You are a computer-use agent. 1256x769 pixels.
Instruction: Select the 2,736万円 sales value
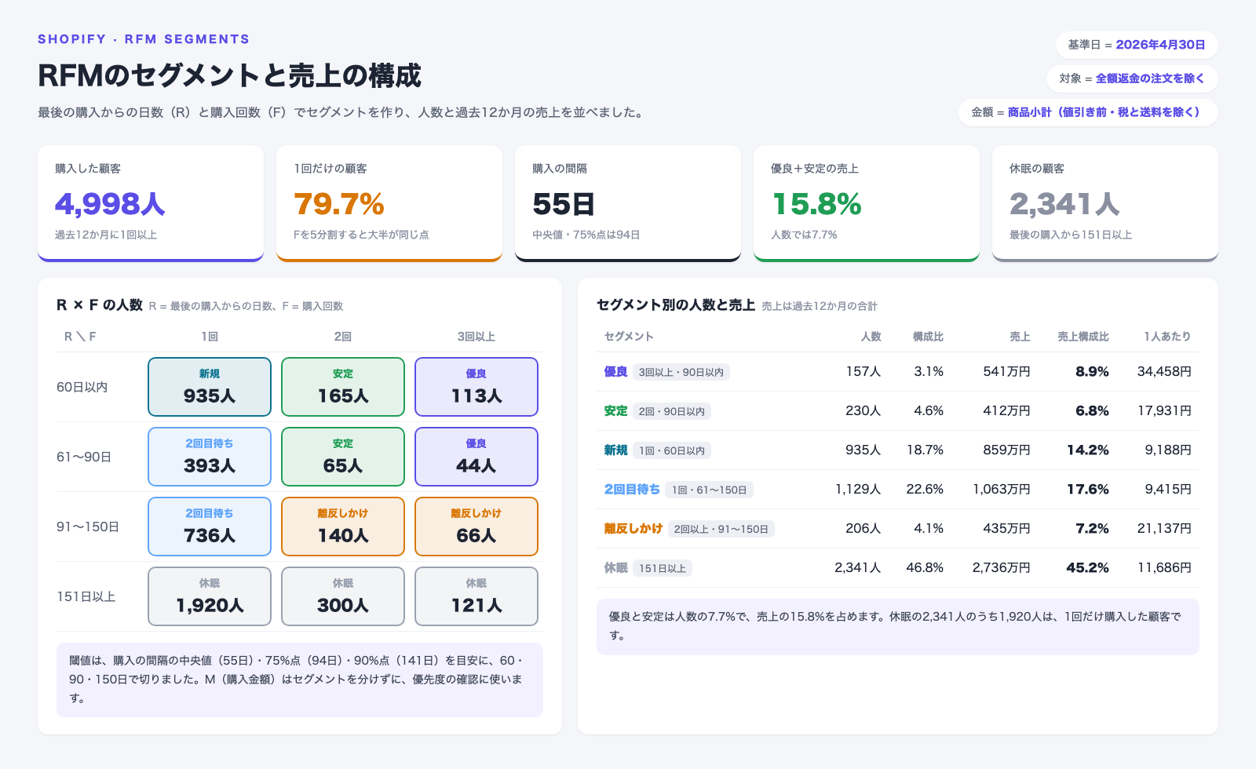point(1002,567)
